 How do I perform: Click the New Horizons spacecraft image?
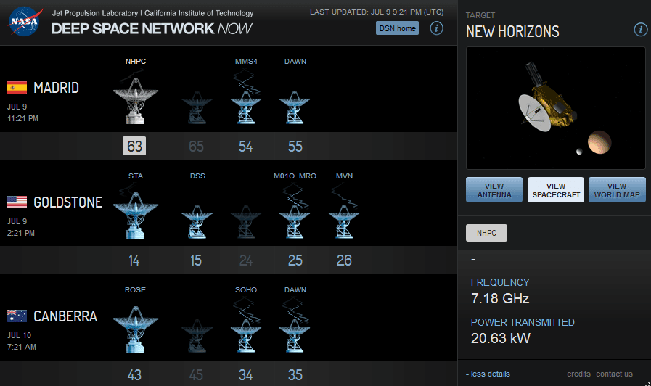click(555, 108)
